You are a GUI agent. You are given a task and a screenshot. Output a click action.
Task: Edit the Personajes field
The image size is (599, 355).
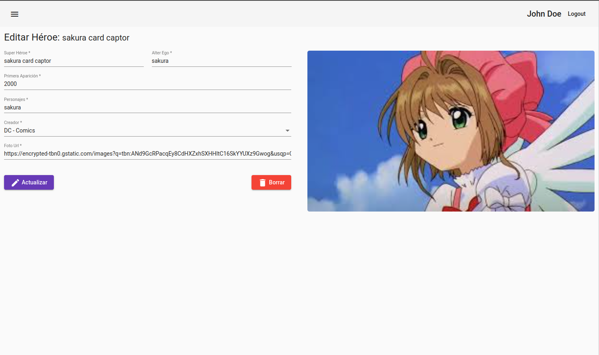pyautogui.click(x=147, y=107)
